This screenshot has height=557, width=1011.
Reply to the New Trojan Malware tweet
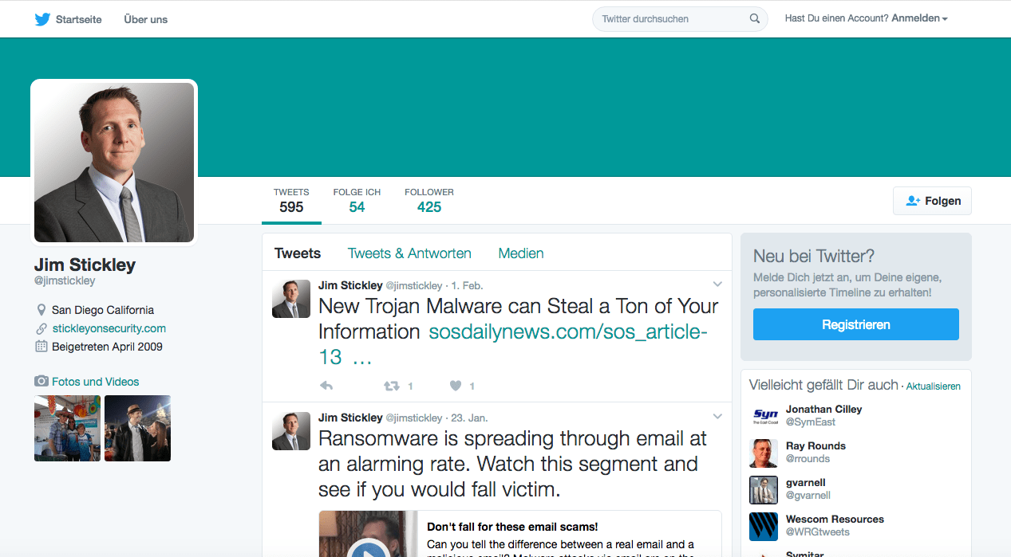[326, 386]
